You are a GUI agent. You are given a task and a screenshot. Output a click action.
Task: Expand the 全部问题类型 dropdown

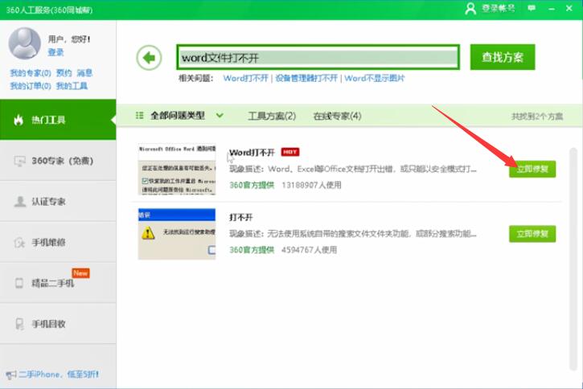tap(220, 116)
